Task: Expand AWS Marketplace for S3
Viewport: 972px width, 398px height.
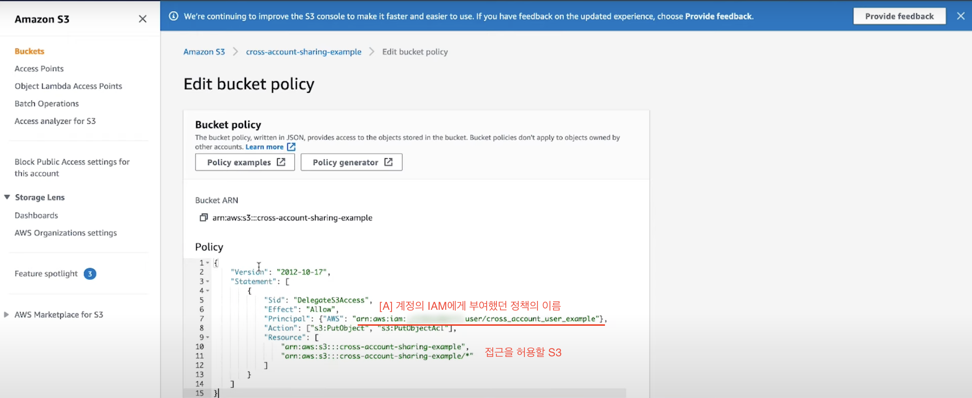Action: pyautogui.click(x=6, y=314)
